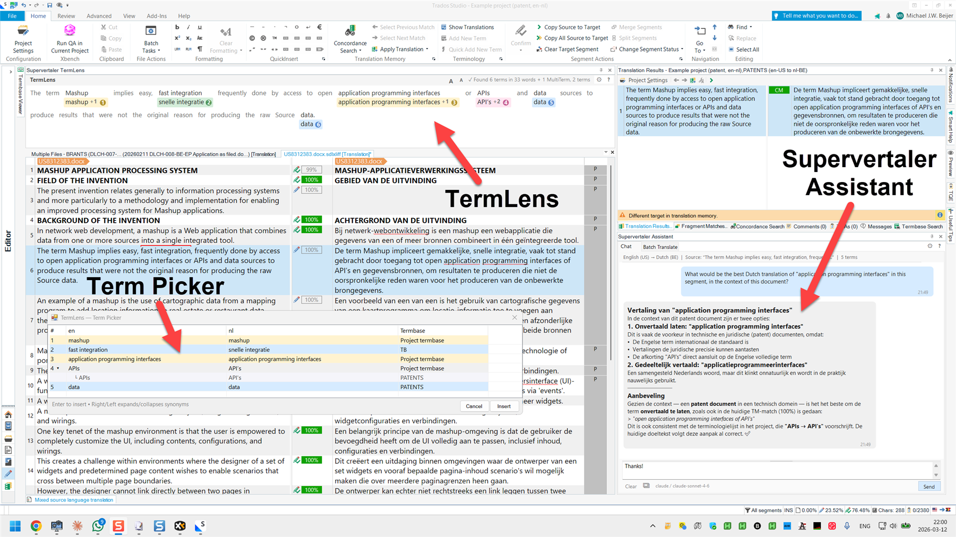956x537 pixels.
Task: Click the All segments filter funnel icon
Action: pos(748,510)
